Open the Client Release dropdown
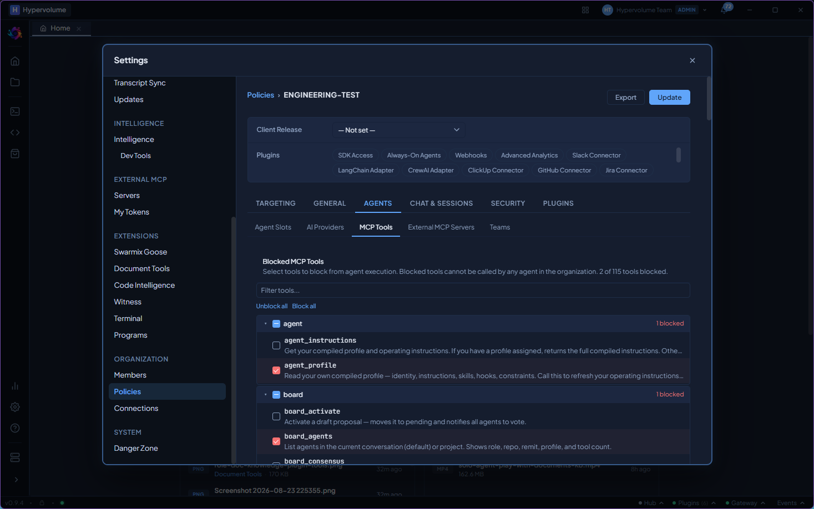The image size is (814, 509). (x=399, y=130)
